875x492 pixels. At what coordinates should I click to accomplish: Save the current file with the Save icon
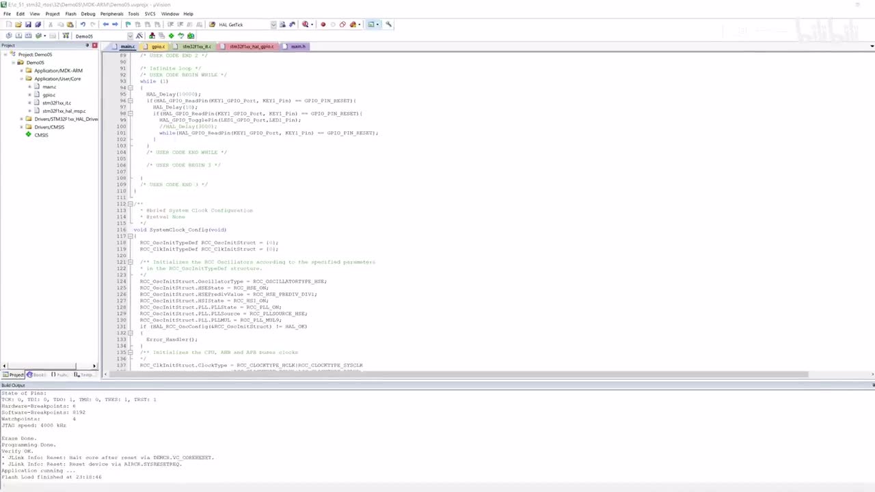[x=28, y=25]
